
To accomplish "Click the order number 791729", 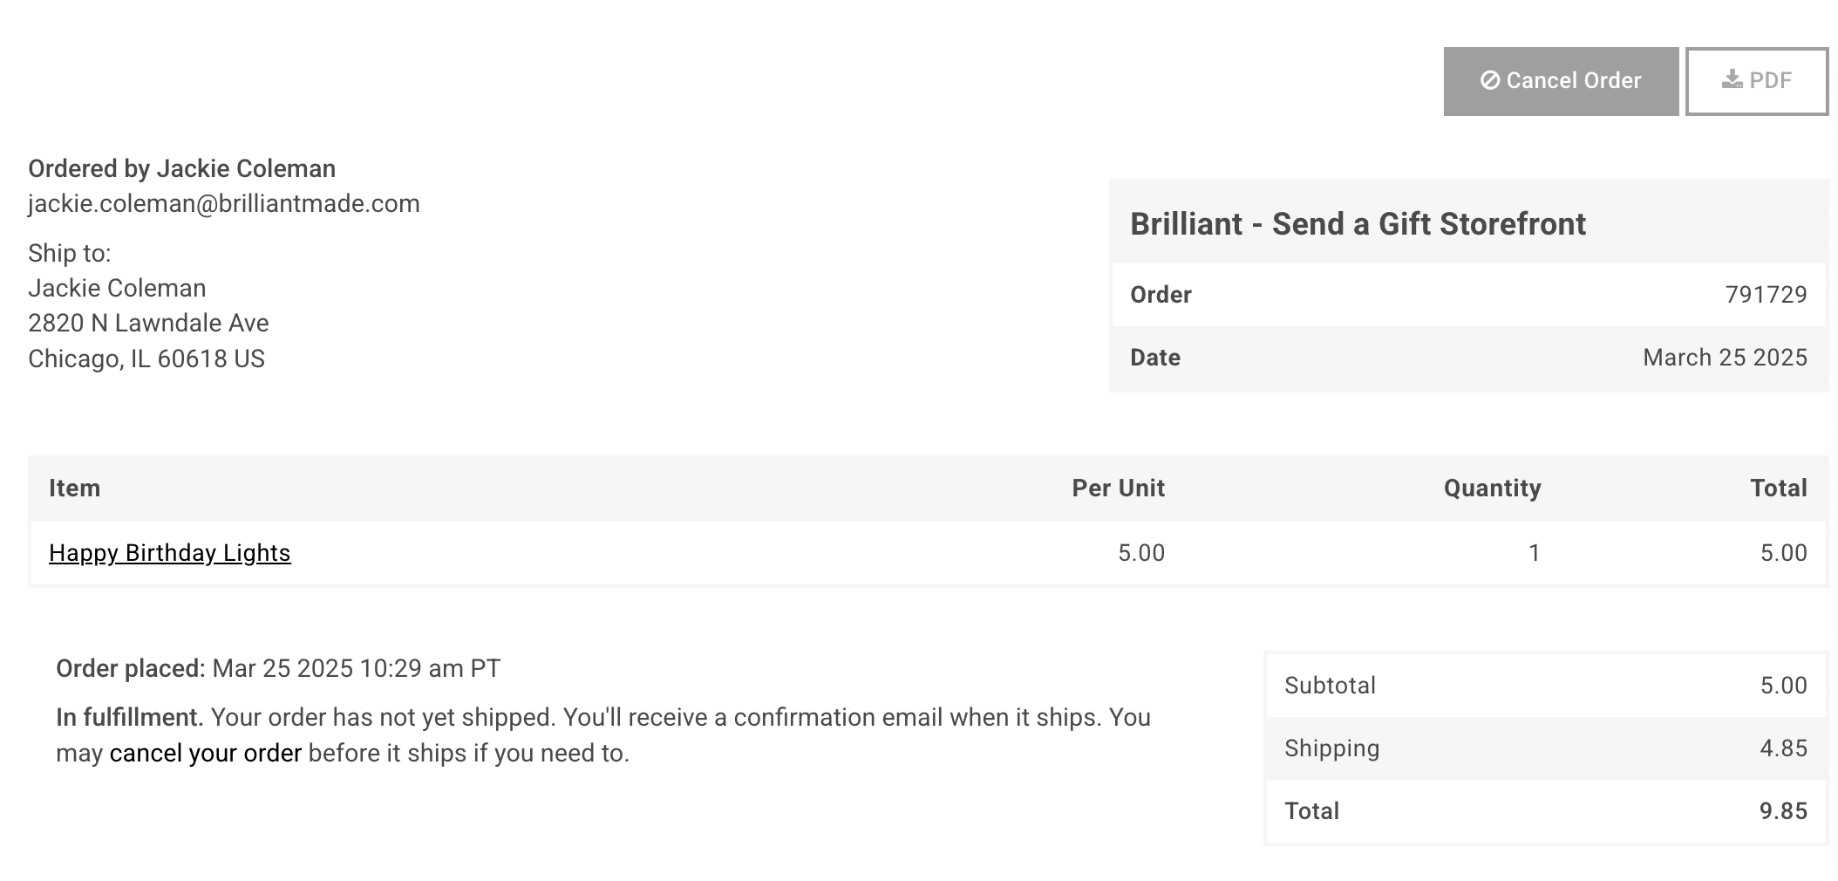I will [1766, 295].
